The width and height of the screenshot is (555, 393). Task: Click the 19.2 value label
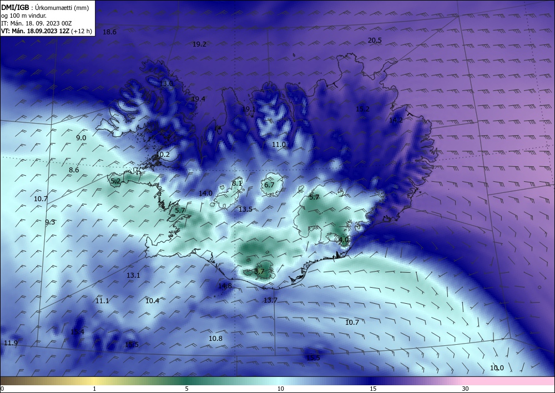pyautogui.click(x=199, y=44)
